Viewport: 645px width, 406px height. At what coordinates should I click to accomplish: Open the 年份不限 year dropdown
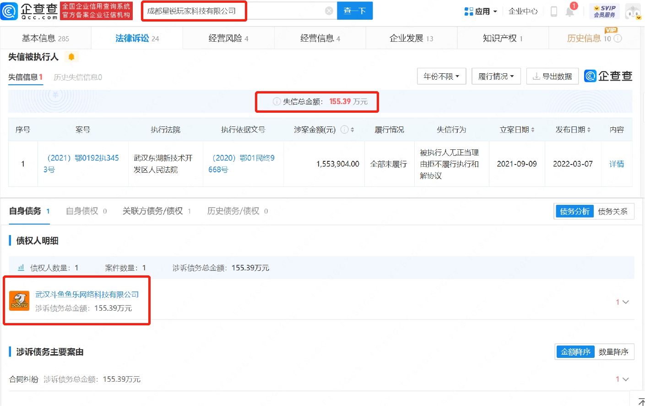click(x=441, y=76)
